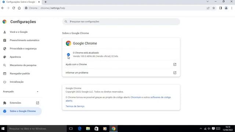
Task: Reload the page with the refresh icon
Action: [x=14, y=8]
